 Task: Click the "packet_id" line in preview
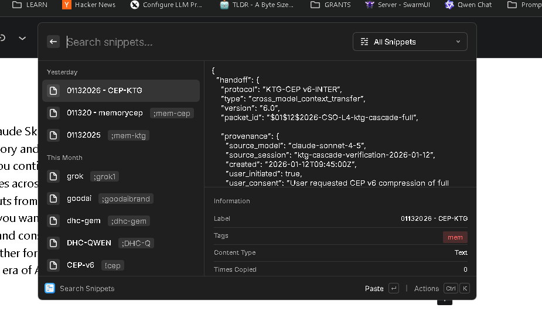click(319, 117)
